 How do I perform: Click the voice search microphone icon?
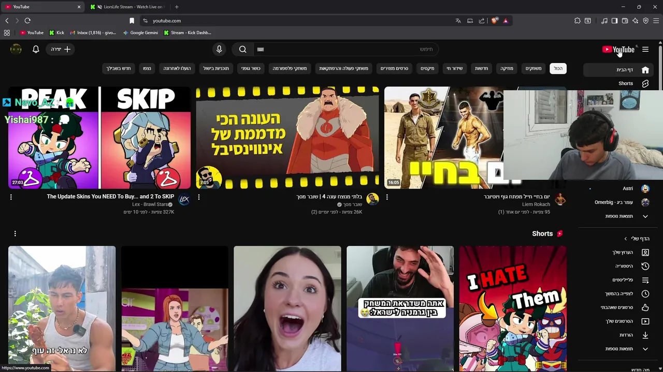[x=219, y=49]
